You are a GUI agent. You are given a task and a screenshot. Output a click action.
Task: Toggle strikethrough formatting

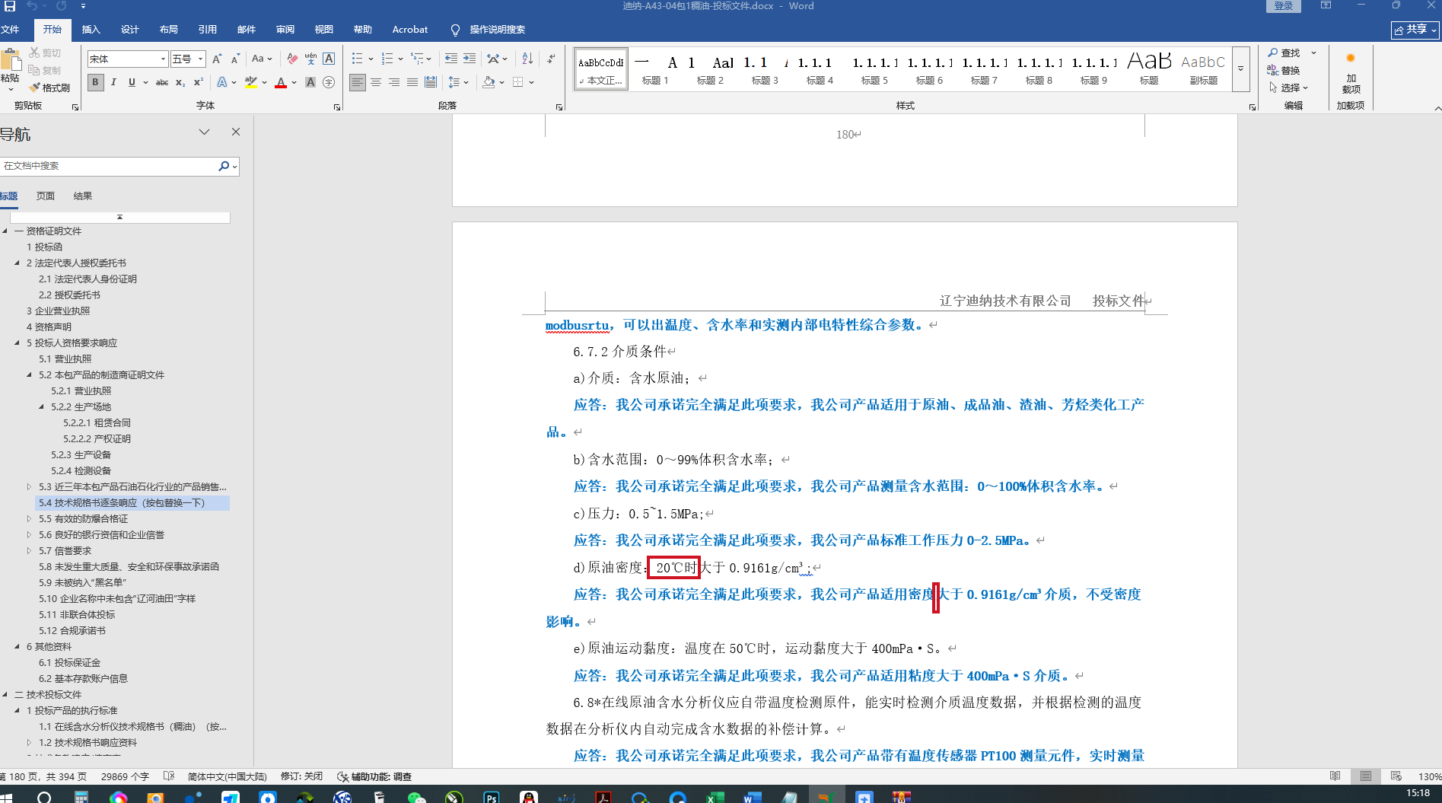(162, 82)
